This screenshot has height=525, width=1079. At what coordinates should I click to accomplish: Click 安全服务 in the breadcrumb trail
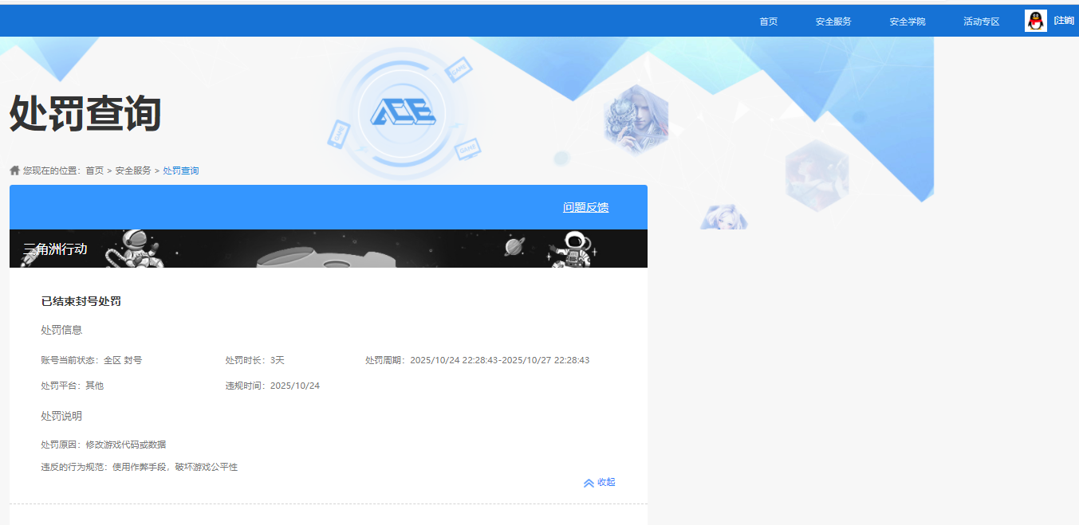pyautogui.click(x=132, y=170)
